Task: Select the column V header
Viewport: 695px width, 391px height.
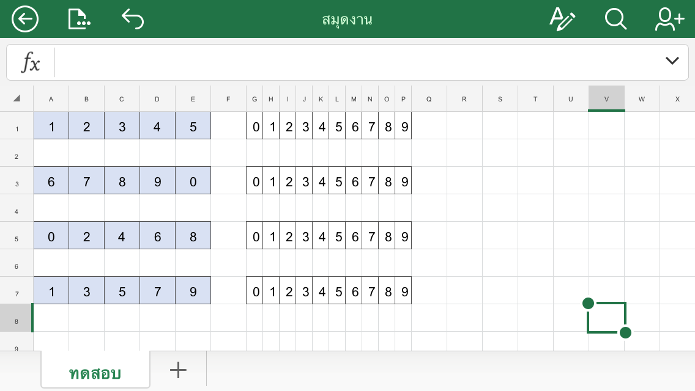Action: [606, 98]
